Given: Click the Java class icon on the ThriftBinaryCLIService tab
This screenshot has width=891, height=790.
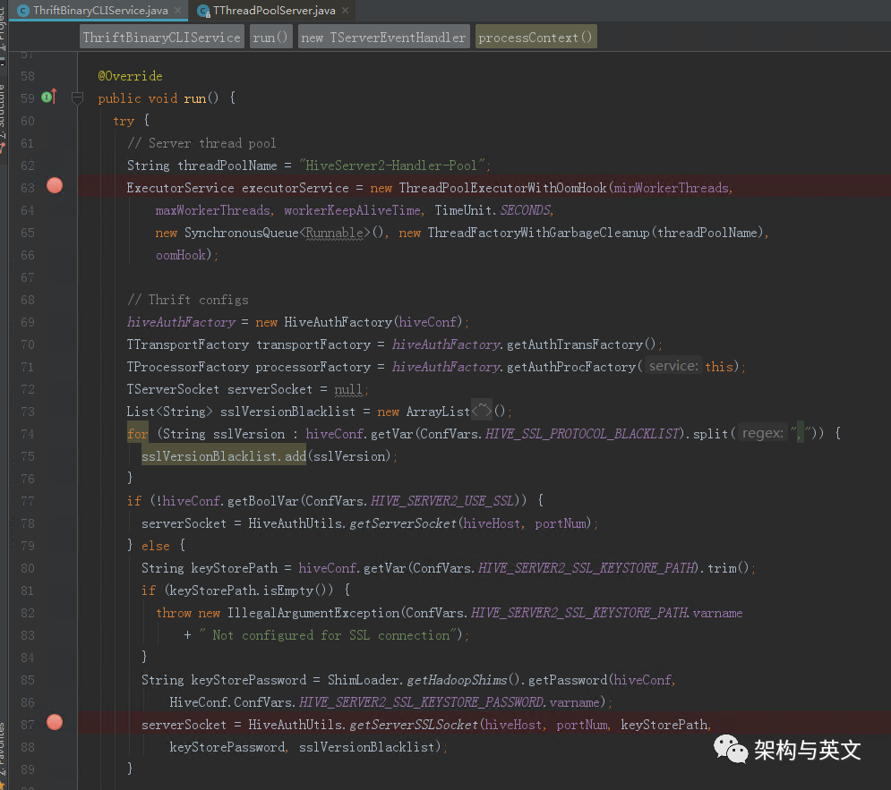Looking at the screenshot, I should tap(21, 11).
